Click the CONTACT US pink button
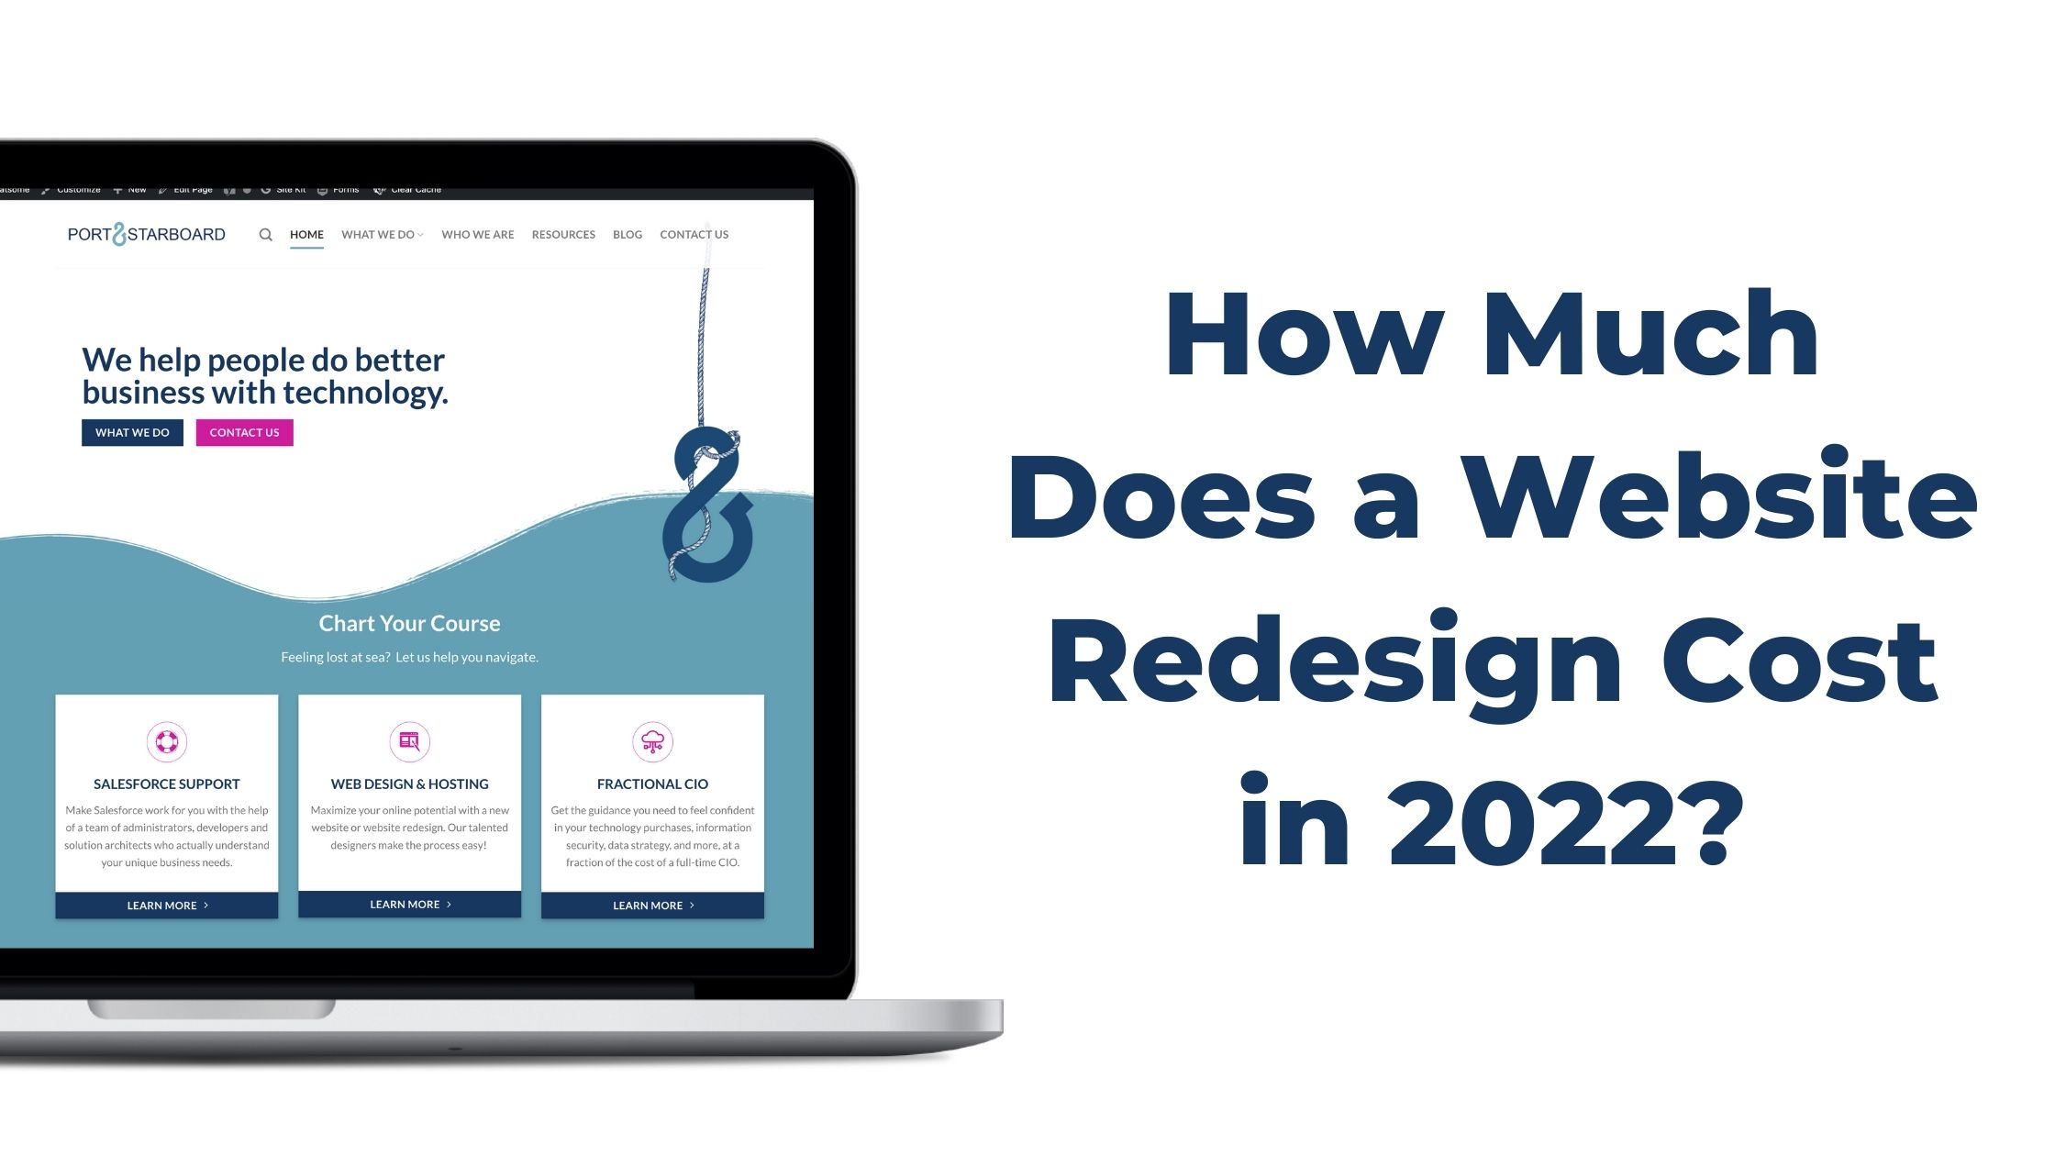 [x=244, y=432]
